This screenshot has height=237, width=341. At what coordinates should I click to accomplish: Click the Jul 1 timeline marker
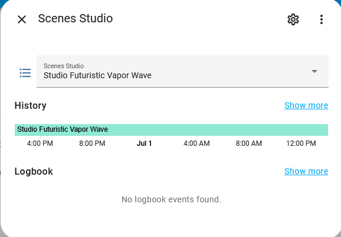coord(144,143)
